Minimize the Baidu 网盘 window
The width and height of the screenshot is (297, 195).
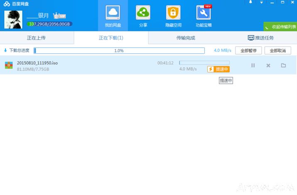tap(272, 2)
